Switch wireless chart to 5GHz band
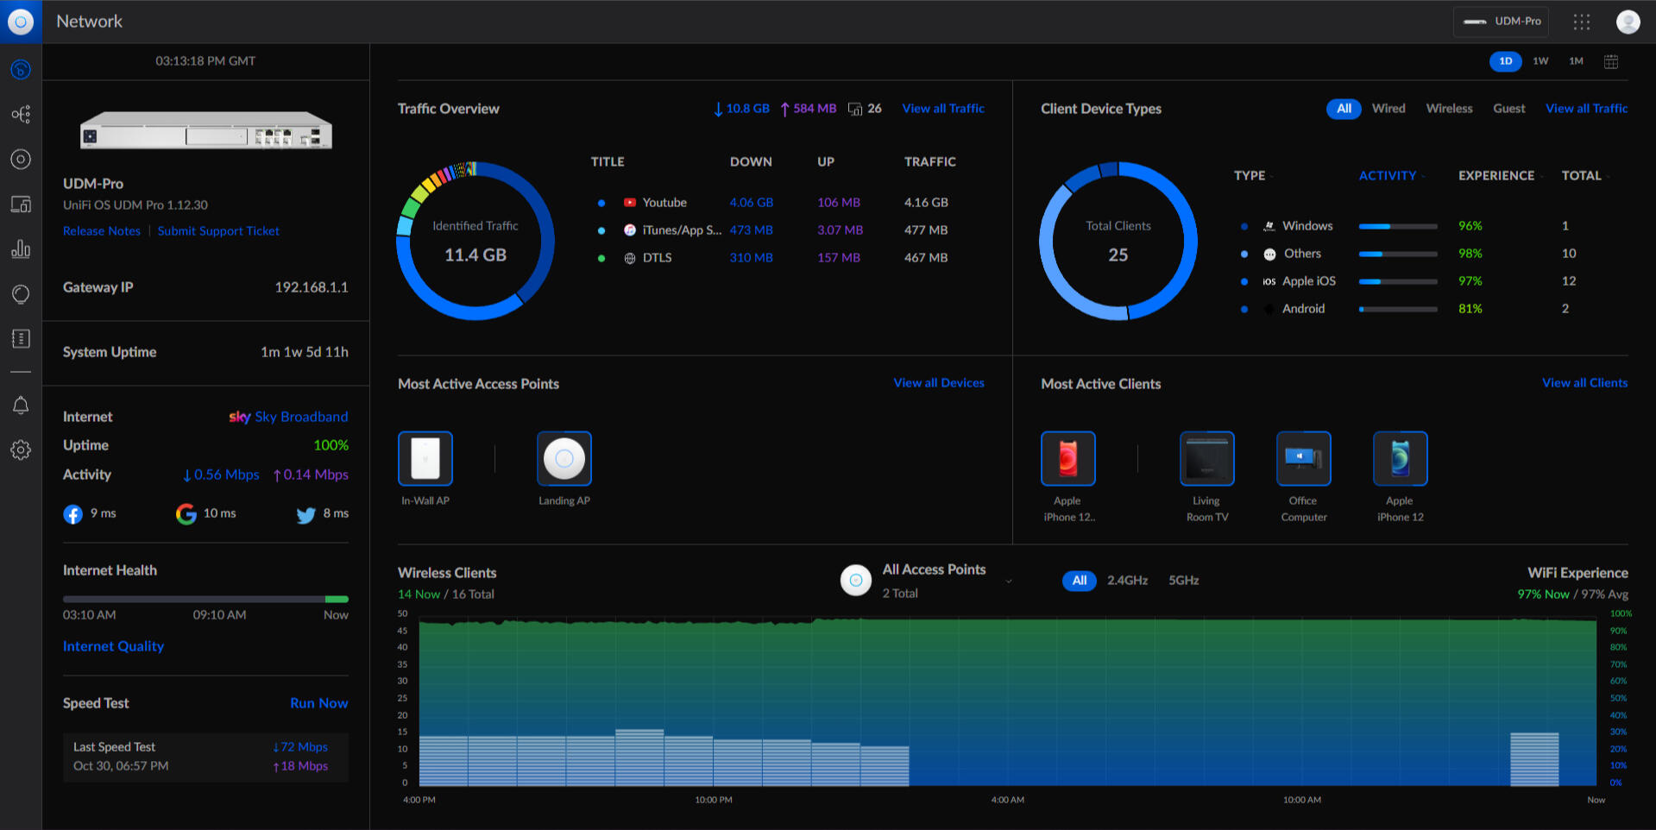The height and width of the screenshot is (830, 1656). (1183, 581)
